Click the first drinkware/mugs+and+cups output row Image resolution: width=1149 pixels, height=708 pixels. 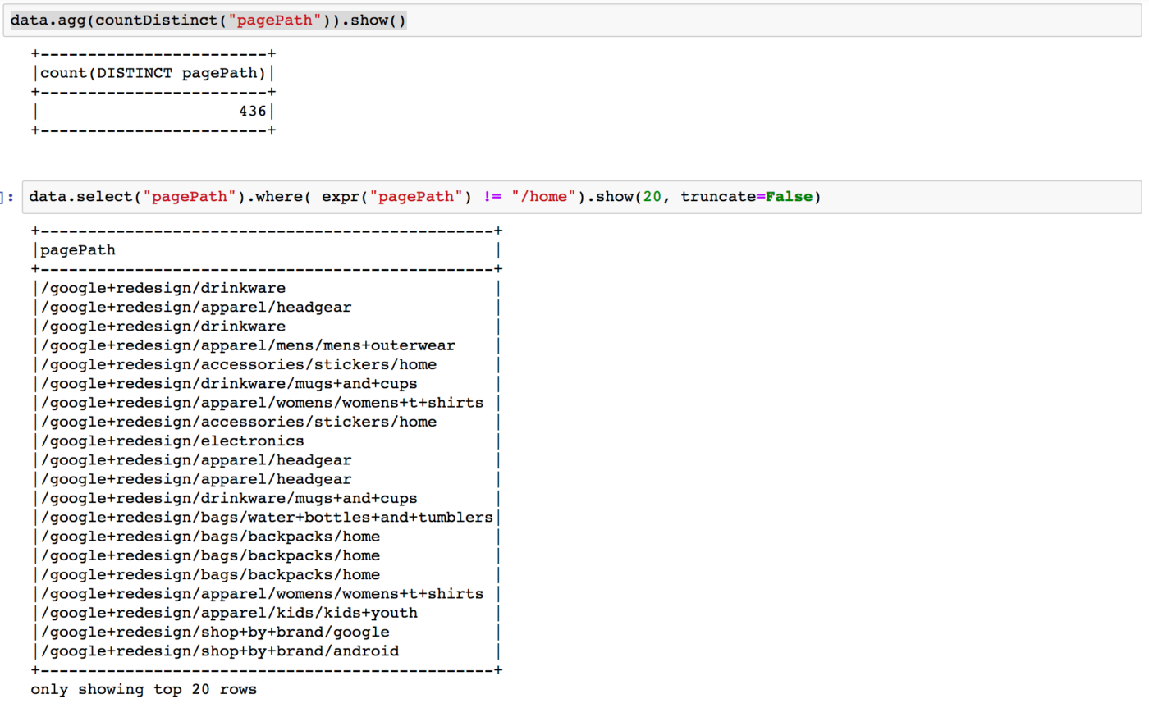228,384
